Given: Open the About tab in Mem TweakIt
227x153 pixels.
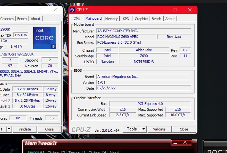Looking at the screenshot, I should [114, 152].
